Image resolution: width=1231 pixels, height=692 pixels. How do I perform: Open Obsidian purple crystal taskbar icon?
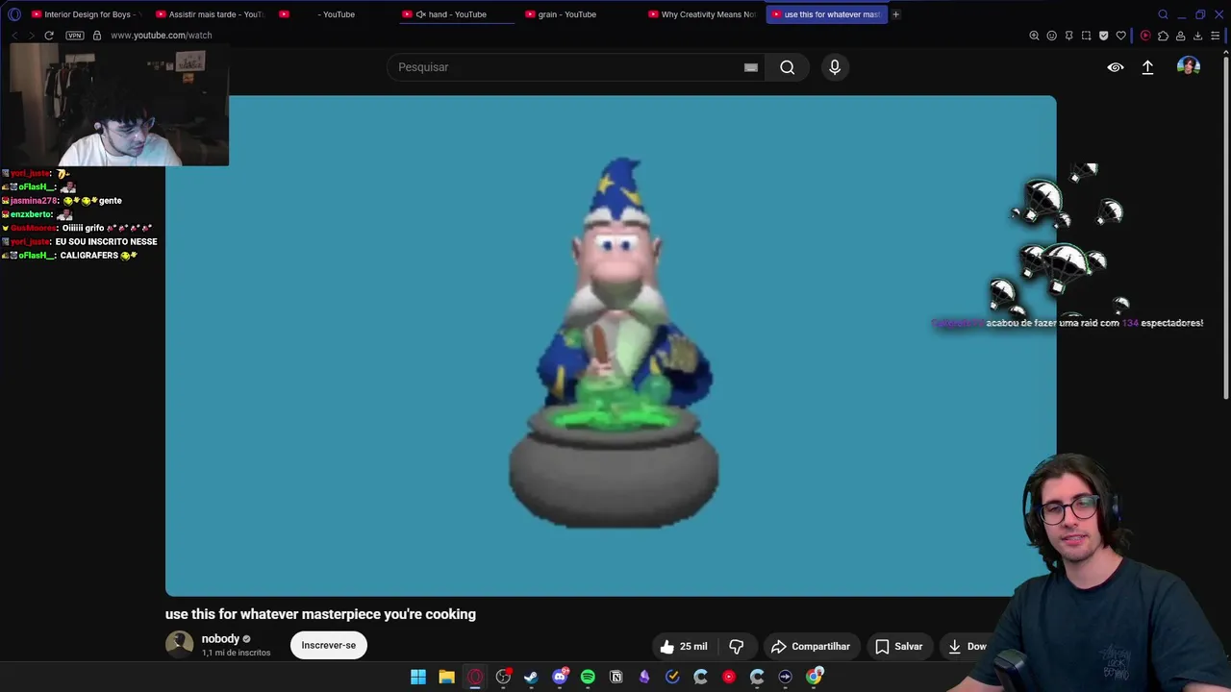pos(644,677)
